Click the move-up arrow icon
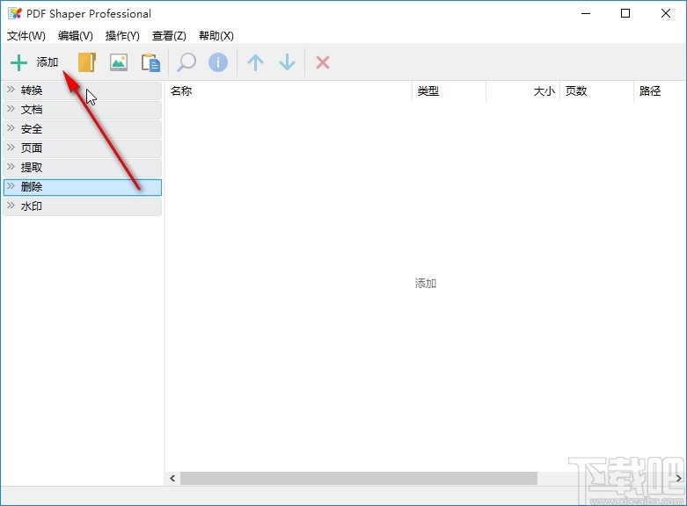The width and height of the screenshot is (687, 506). [255, 62]
